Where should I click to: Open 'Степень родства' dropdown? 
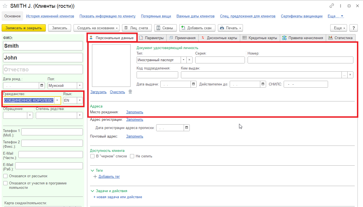point(80,115)
